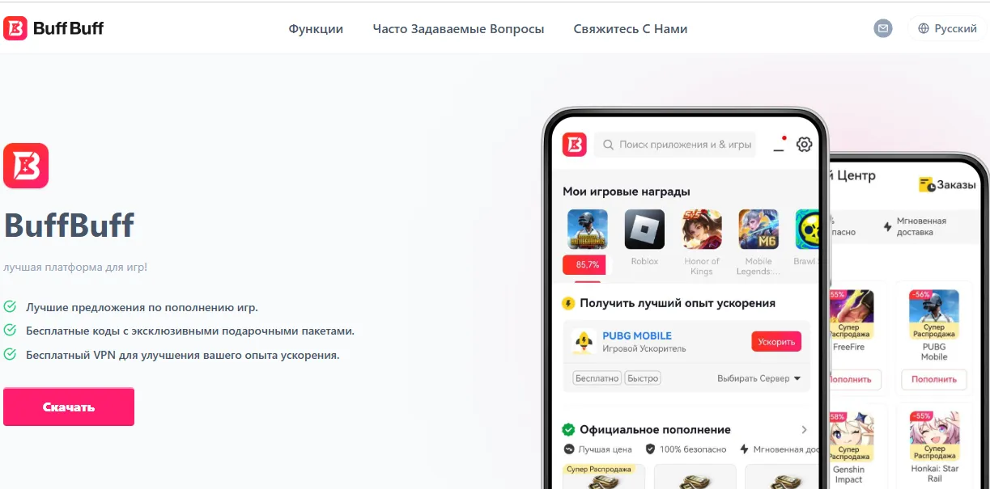The width and height of the screenshot is (990, 489).
Task: Click the globe icon beside Русский
Action: tap(924, 28)
